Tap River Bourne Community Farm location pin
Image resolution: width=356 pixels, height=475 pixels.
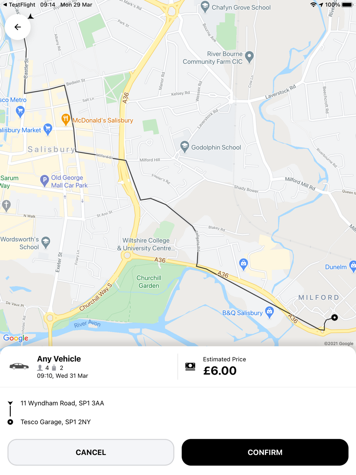tap(250, 57)
